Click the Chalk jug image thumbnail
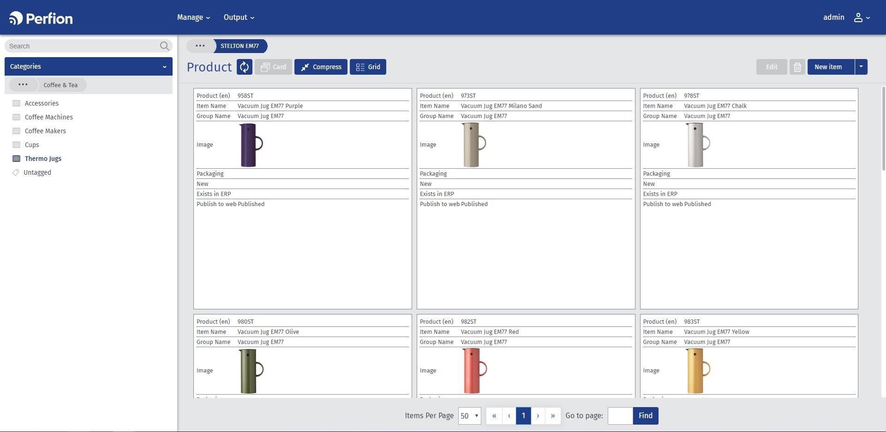 [698, 145]
